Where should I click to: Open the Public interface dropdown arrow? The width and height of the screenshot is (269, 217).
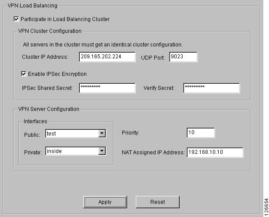tap(102, 133)
